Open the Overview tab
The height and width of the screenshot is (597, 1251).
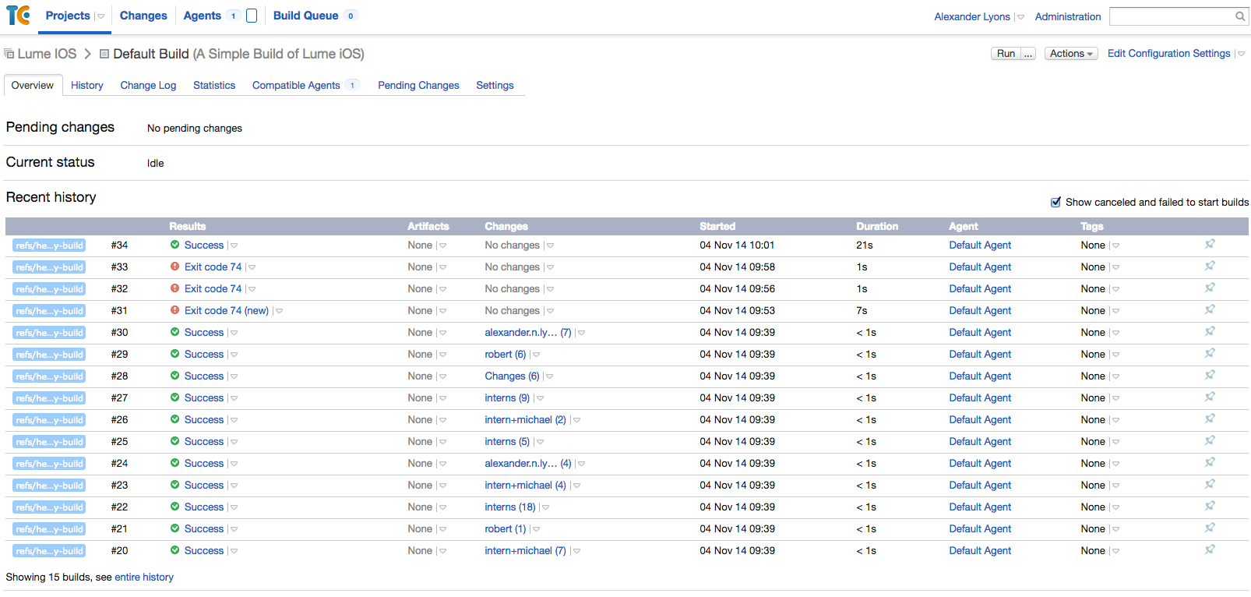(x=33, y=86)
